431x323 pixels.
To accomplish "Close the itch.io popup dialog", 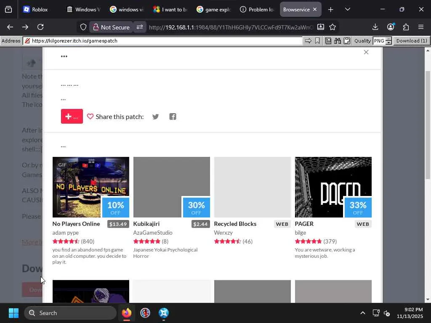I will tap(366, 52).
